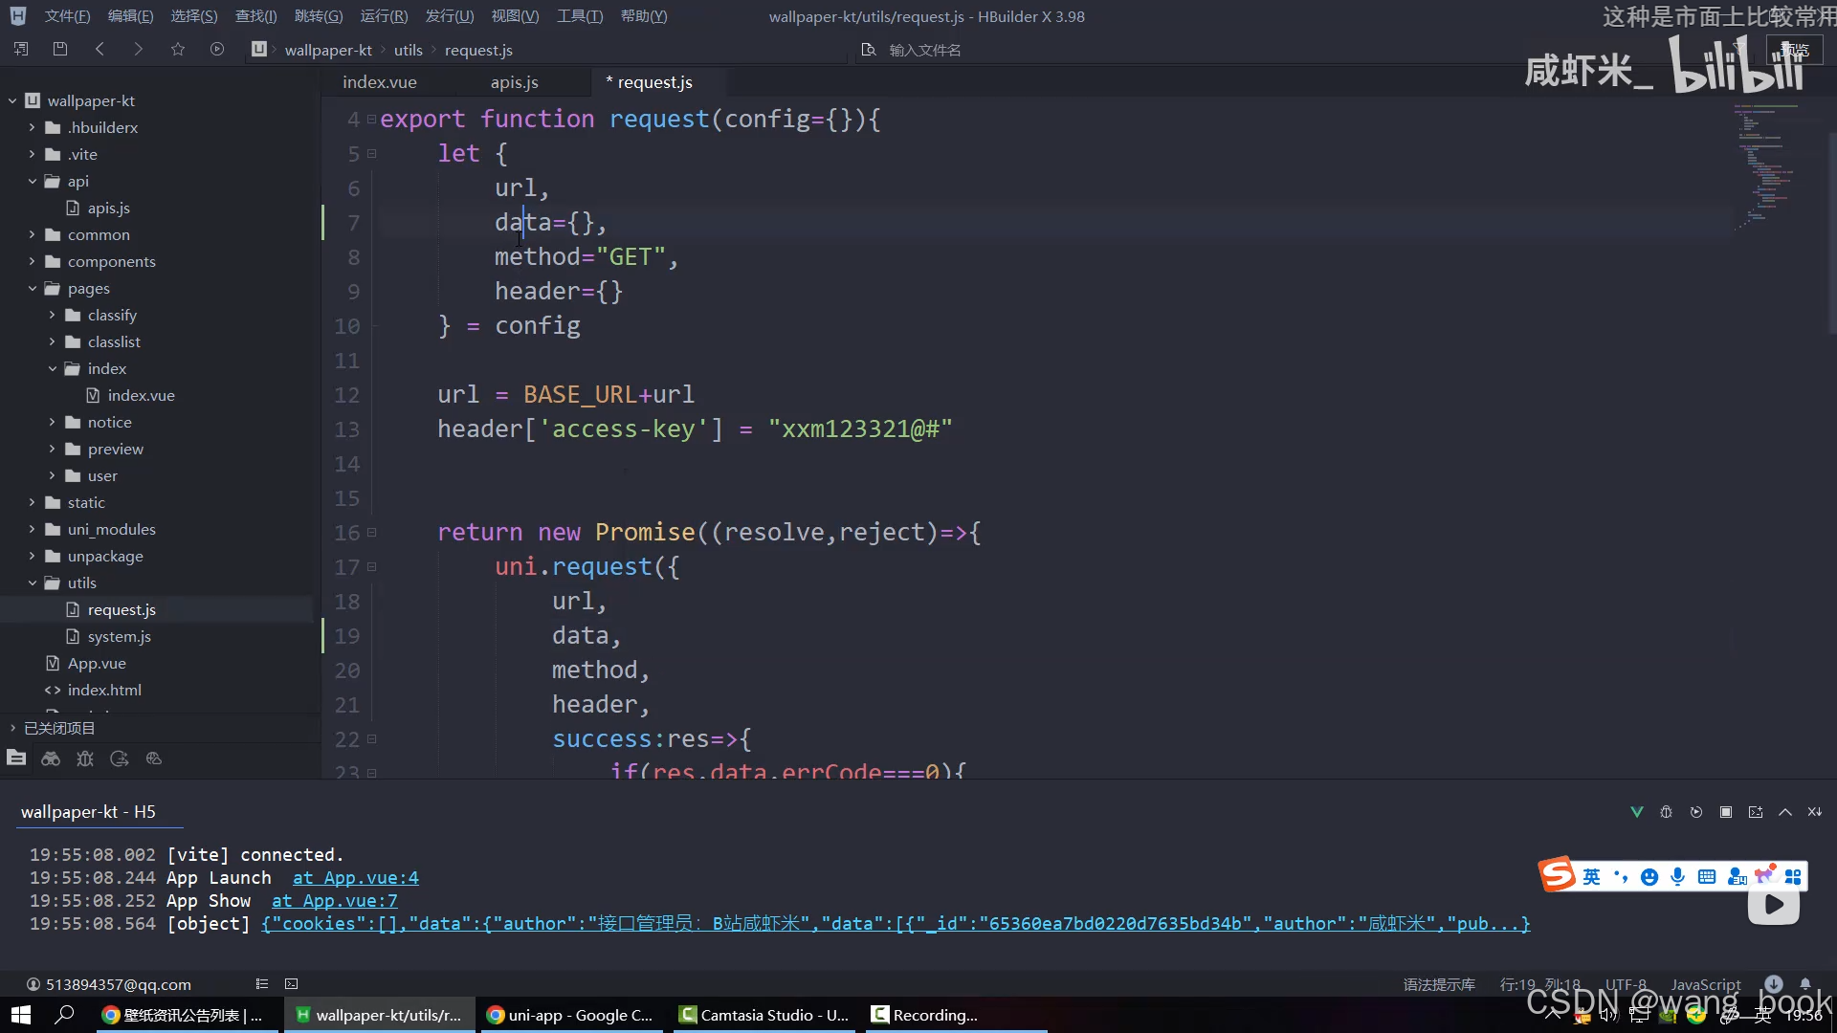Screen dimensions: 1837x1033
Task: Click the run play icon in toolbar
Action: [217, 49]
